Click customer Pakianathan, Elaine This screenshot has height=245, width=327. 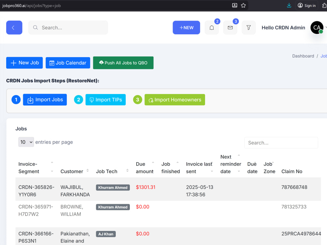point(75,237)
